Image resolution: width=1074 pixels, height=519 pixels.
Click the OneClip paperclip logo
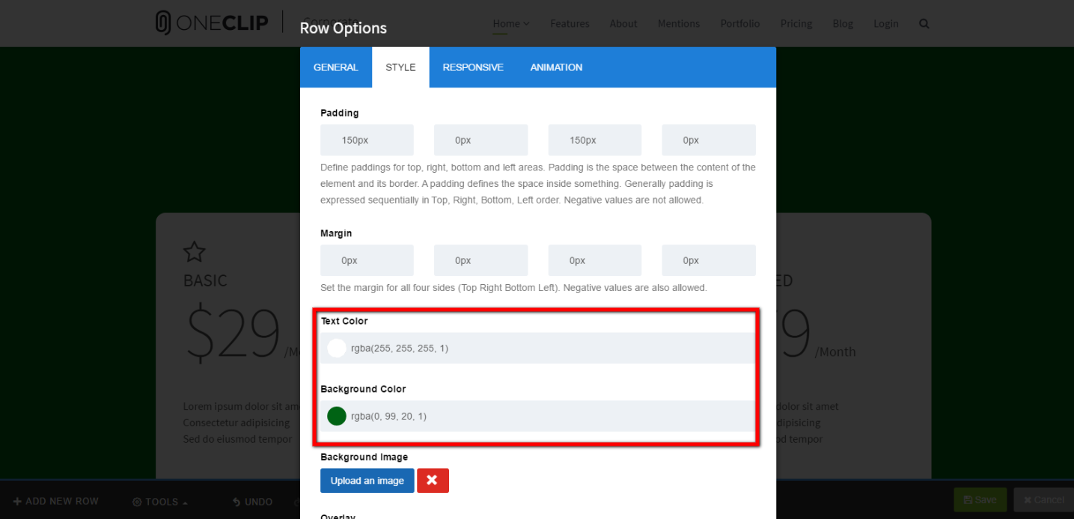164,23
